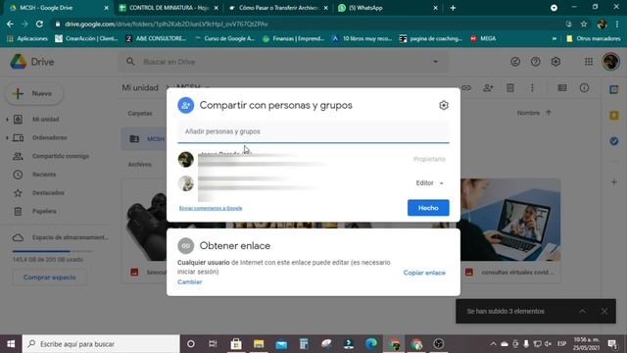Open Espacio de almacenamiento cloud item

pos(60,237)
